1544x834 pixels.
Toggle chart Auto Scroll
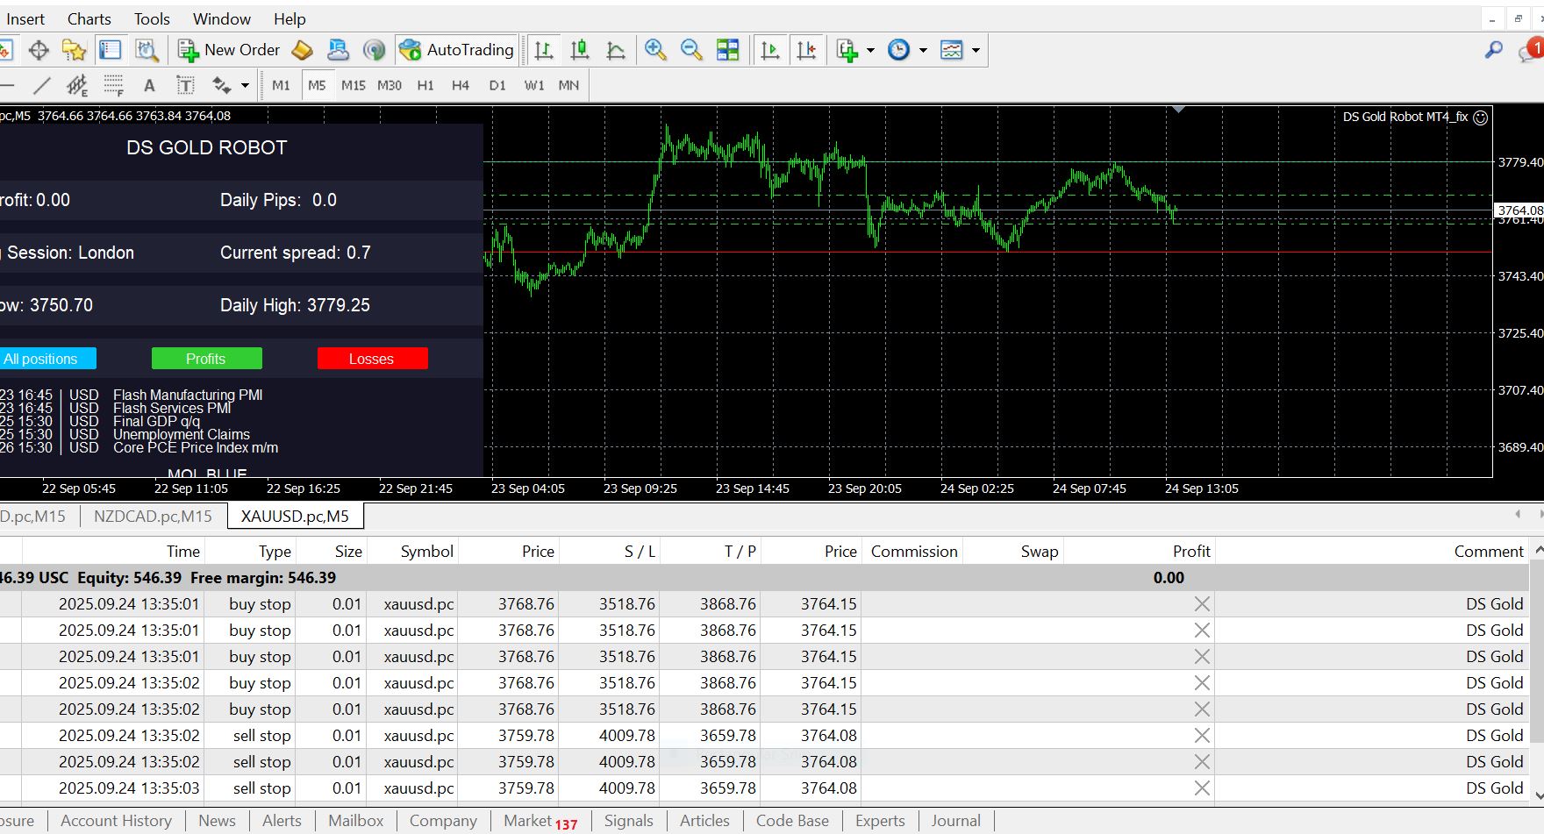click(770, 50)
